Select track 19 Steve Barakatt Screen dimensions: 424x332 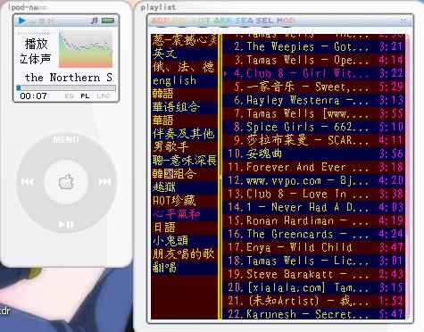click(314, 274)
